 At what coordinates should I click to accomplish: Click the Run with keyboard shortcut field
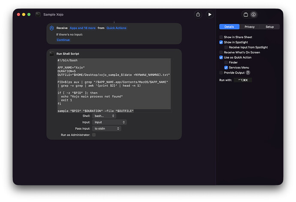click(243, 80)
